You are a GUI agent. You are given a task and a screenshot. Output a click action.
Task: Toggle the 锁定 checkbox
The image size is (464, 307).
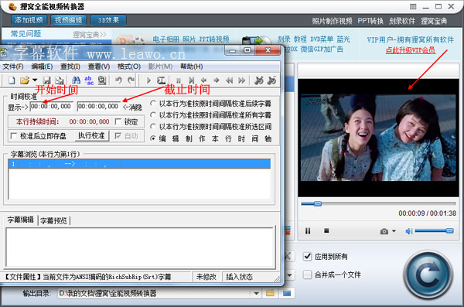tap(118, 121)
